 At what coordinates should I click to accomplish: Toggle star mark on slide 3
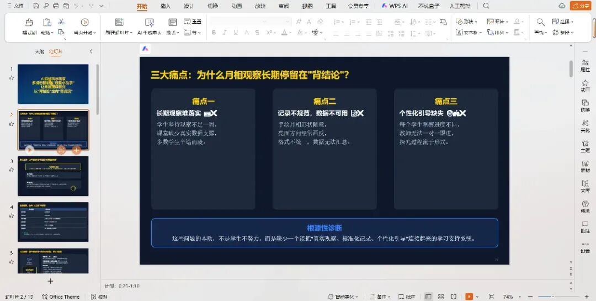pyautogui.click(x=12, y=170)
